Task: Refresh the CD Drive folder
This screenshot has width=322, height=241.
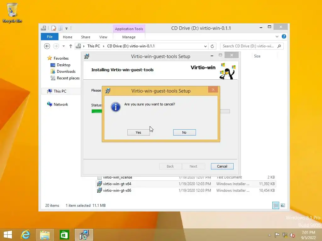Action: tap(212, 46)
